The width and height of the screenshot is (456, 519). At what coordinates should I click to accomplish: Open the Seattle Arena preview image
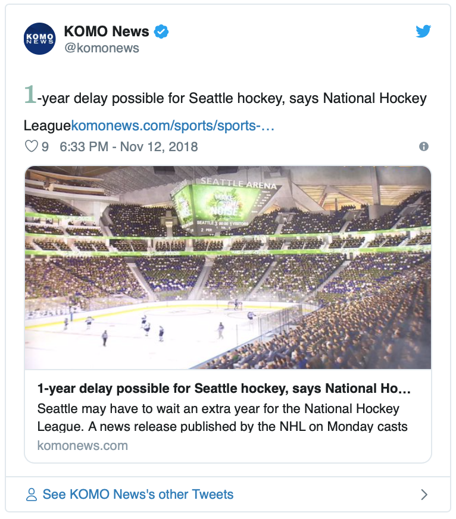(228, 267)
